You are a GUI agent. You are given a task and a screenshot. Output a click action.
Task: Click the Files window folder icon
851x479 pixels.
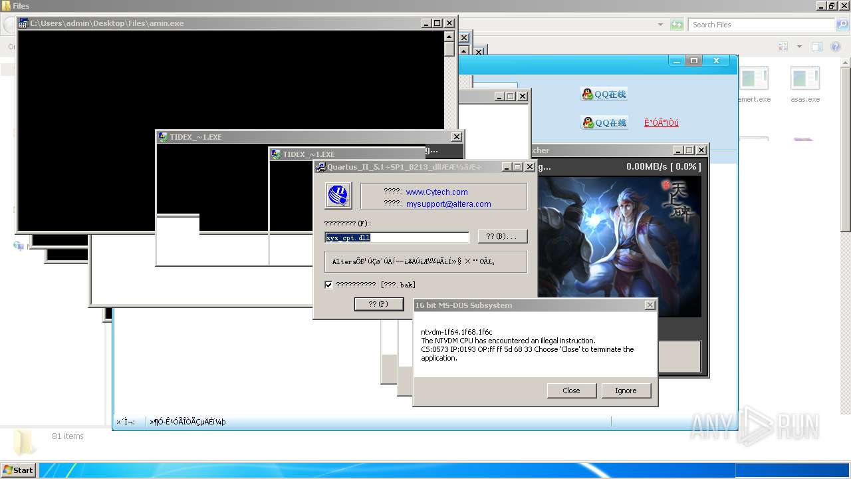[x=6, y=6]
